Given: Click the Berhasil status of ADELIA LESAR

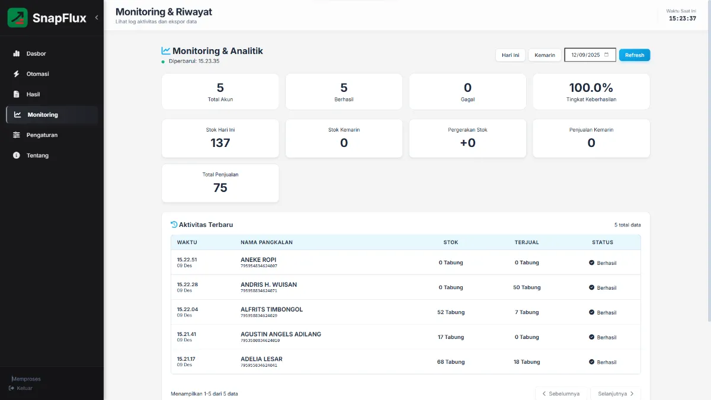Looking at the screenshot, I should pos(603,362).
